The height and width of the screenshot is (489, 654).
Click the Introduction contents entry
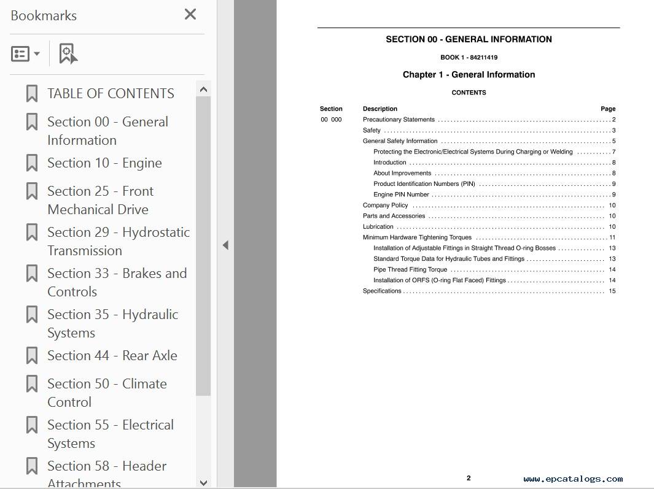[x=494, y=163]
